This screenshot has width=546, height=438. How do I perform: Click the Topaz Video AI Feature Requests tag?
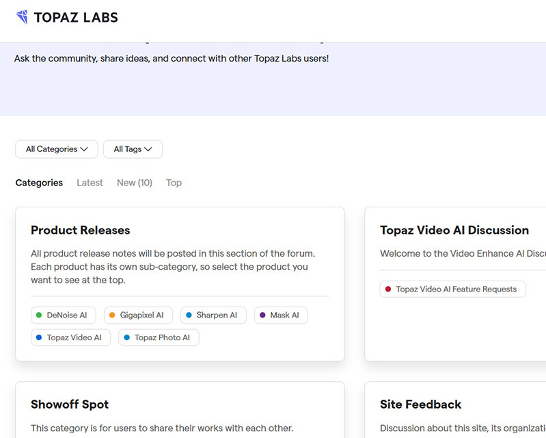click(x=453, y=289)
